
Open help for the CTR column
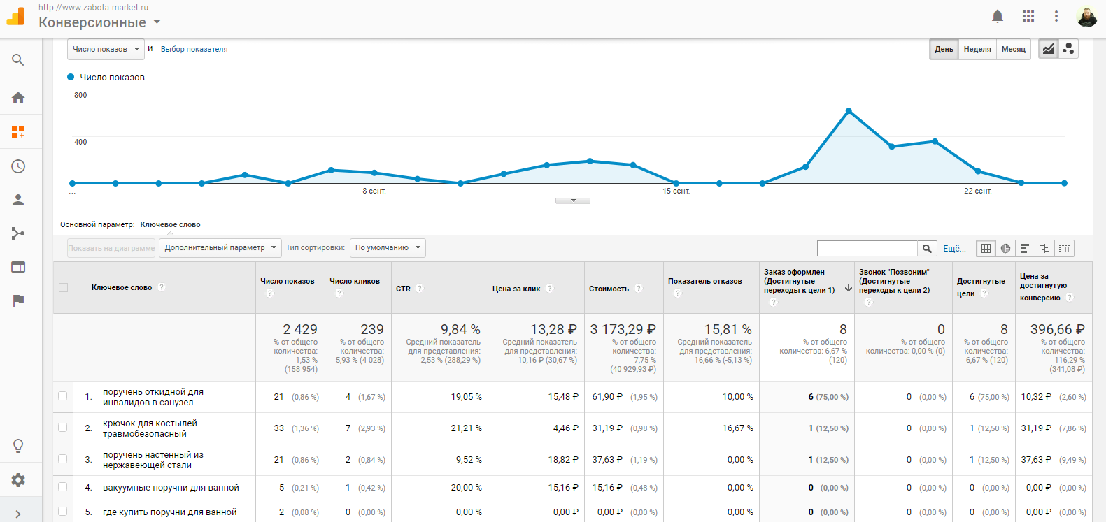tap(420, 288)
